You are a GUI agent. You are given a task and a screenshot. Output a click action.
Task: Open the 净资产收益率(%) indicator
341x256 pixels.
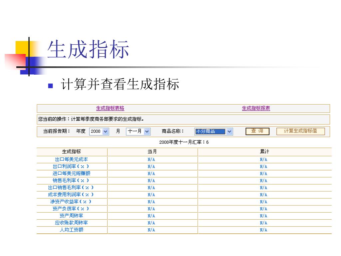pyautogui.click(x=71, y=202)
